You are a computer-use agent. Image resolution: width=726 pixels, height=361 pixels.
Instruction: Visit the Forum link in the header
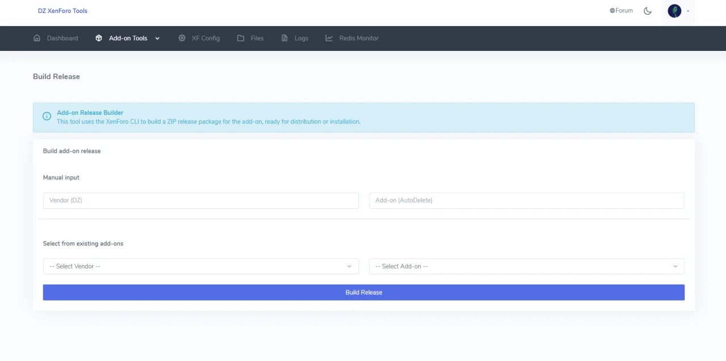[x=621, y=11]
